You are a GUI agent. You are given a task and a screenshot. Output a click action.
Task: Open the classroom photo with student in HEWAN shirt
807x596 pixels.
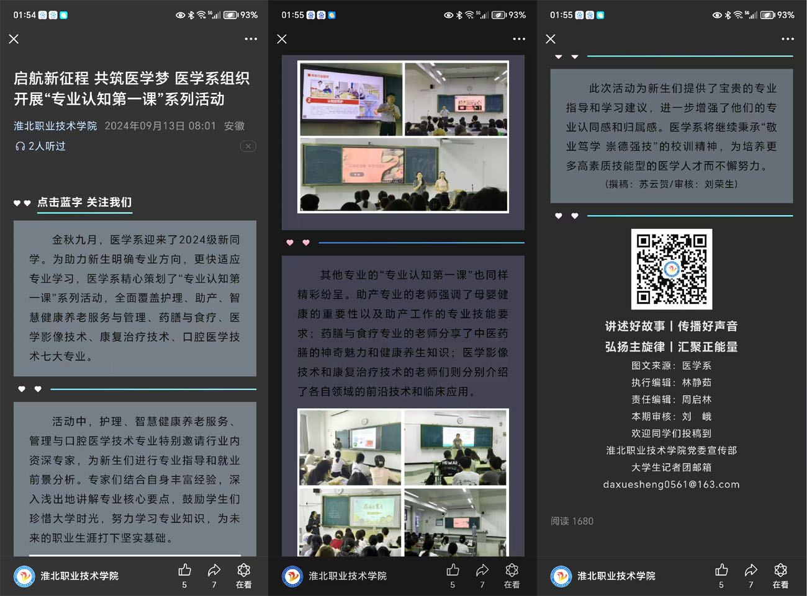click(x=456, y=448)
